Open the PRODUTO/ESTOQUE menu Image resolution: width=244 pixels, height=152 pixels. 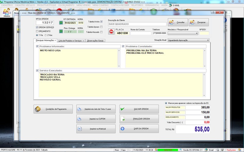tap(47, 5)
